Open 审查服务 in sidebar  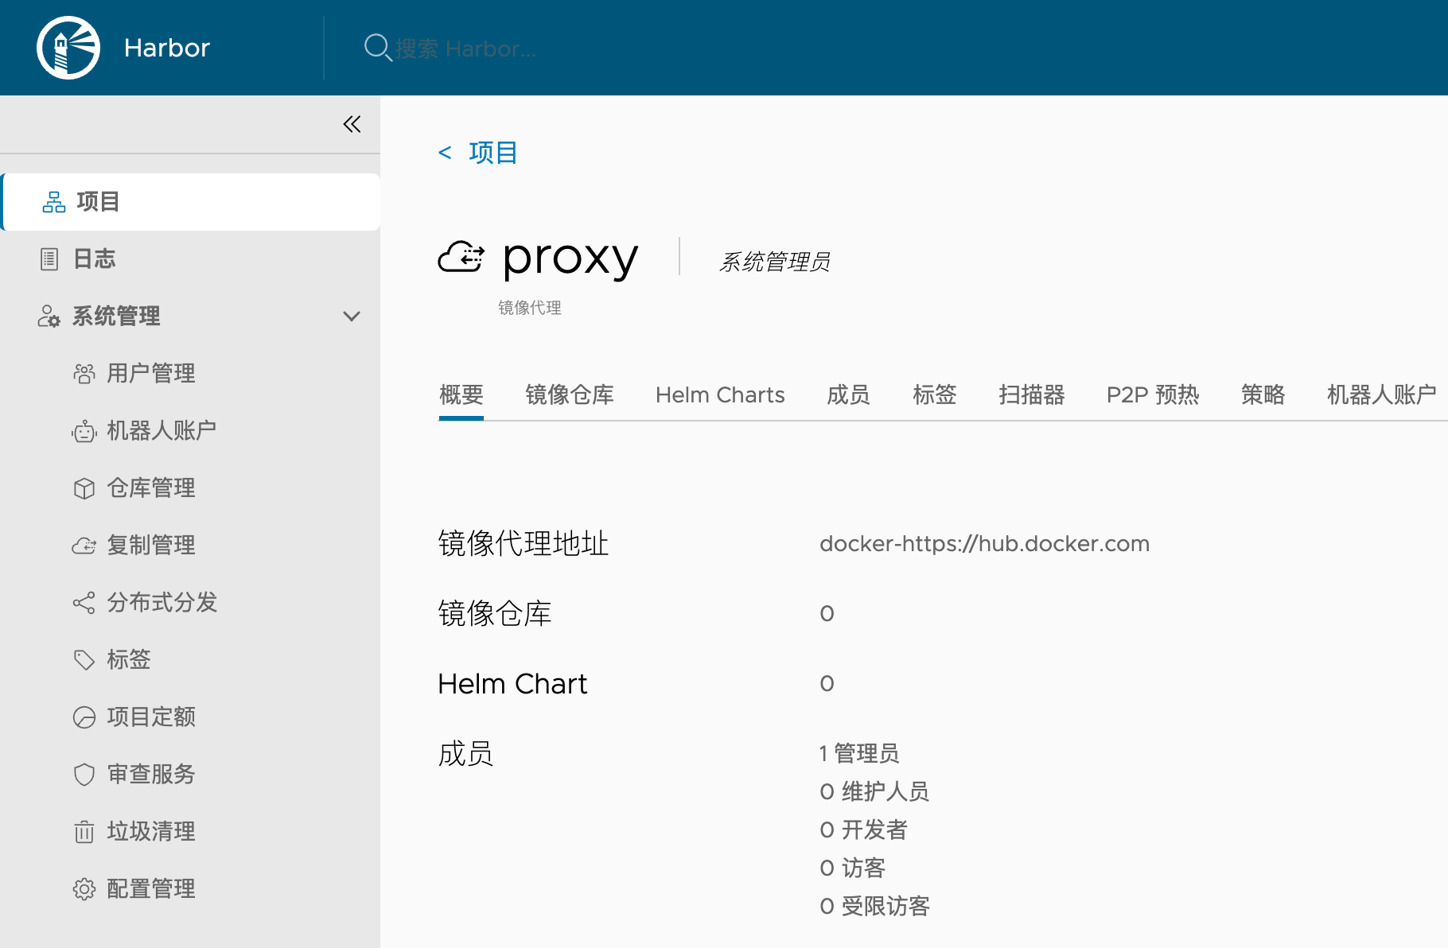point(151,775)
